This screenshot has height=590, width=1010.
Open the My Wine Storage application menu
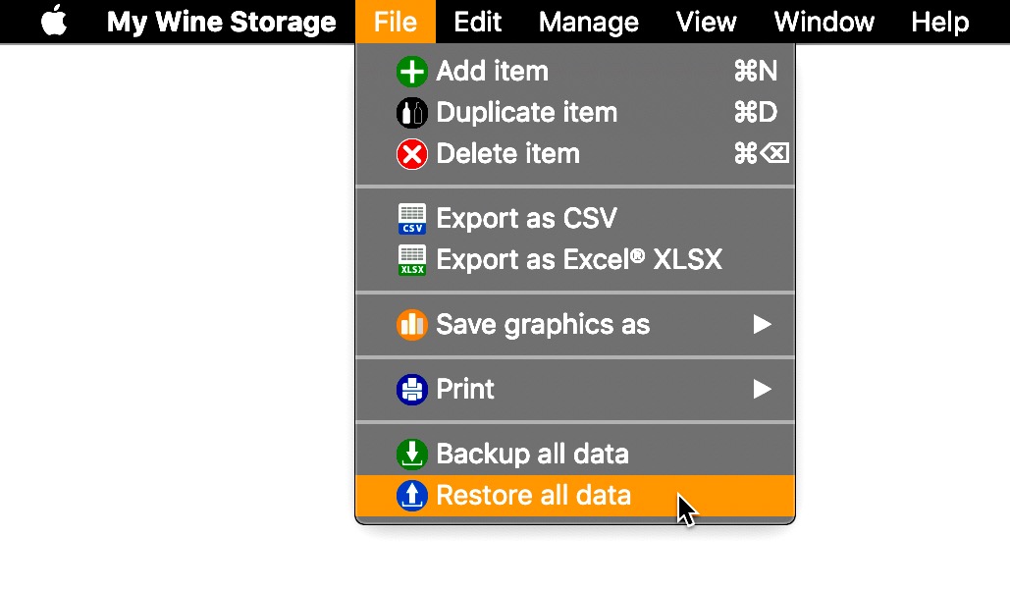(221, 22)
